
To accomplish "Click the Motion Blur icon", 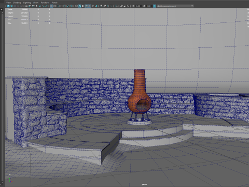I will pos(105,6).
